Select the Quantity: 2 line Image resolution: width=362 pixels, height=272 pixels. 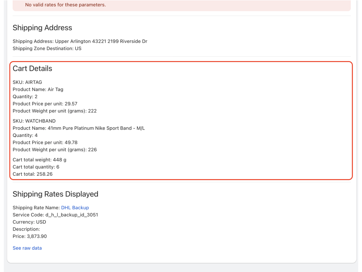coord(25,97)
